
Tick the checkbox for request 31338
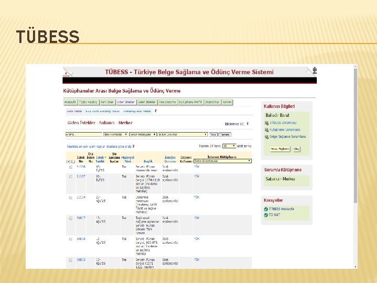(71, 167)
